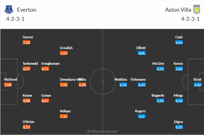Open Rogers' 6,2 rating badge
This screenshot has width=204, height=135.
click(x=141, y=117)
